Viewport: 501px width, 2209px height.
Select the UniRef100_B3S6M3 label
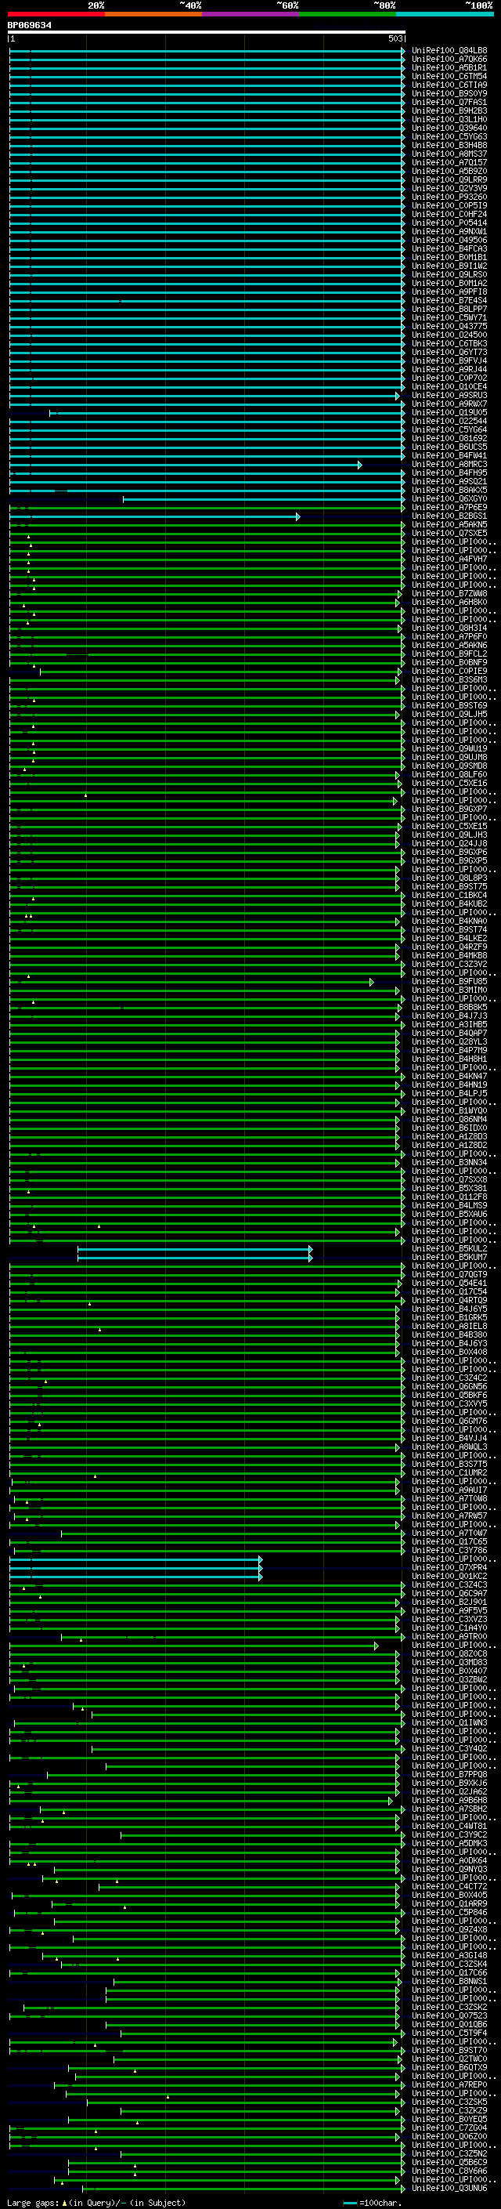pyautogui.click(x=449, y=680)
